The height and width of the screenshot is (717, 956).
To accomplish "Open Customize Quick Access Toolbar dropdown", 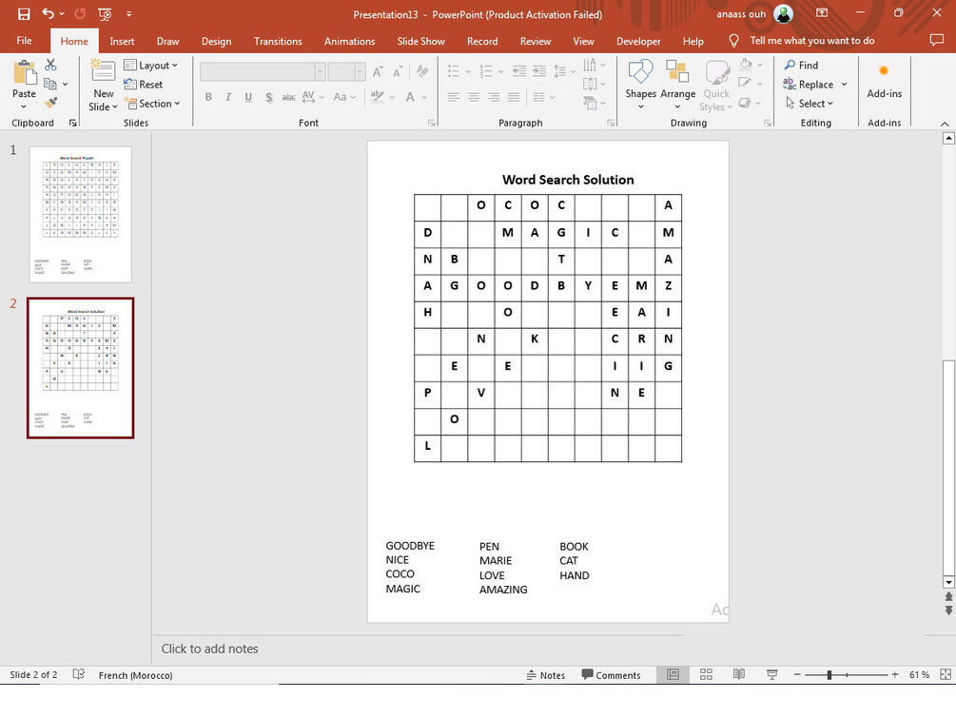I will point(128,13).
